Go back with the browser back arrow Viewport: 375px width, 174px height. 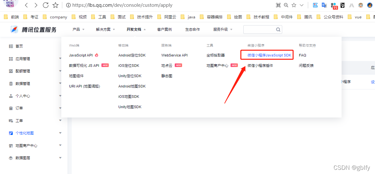point(27,5)
